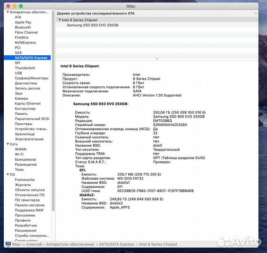
Task: Select Расширения entry
Action: pyautogui.click(x=25, y=231)
